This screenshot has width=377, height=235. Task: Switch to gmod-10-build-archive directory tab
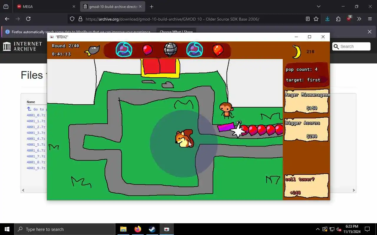point(113,6)
